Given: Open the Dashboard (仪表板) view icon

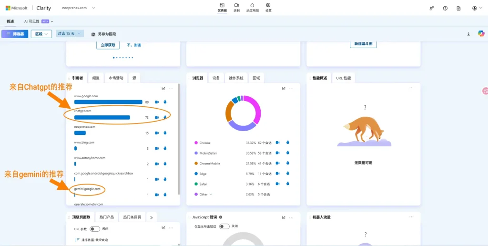Looking at the screenshot, I should (x=222, y=5).
